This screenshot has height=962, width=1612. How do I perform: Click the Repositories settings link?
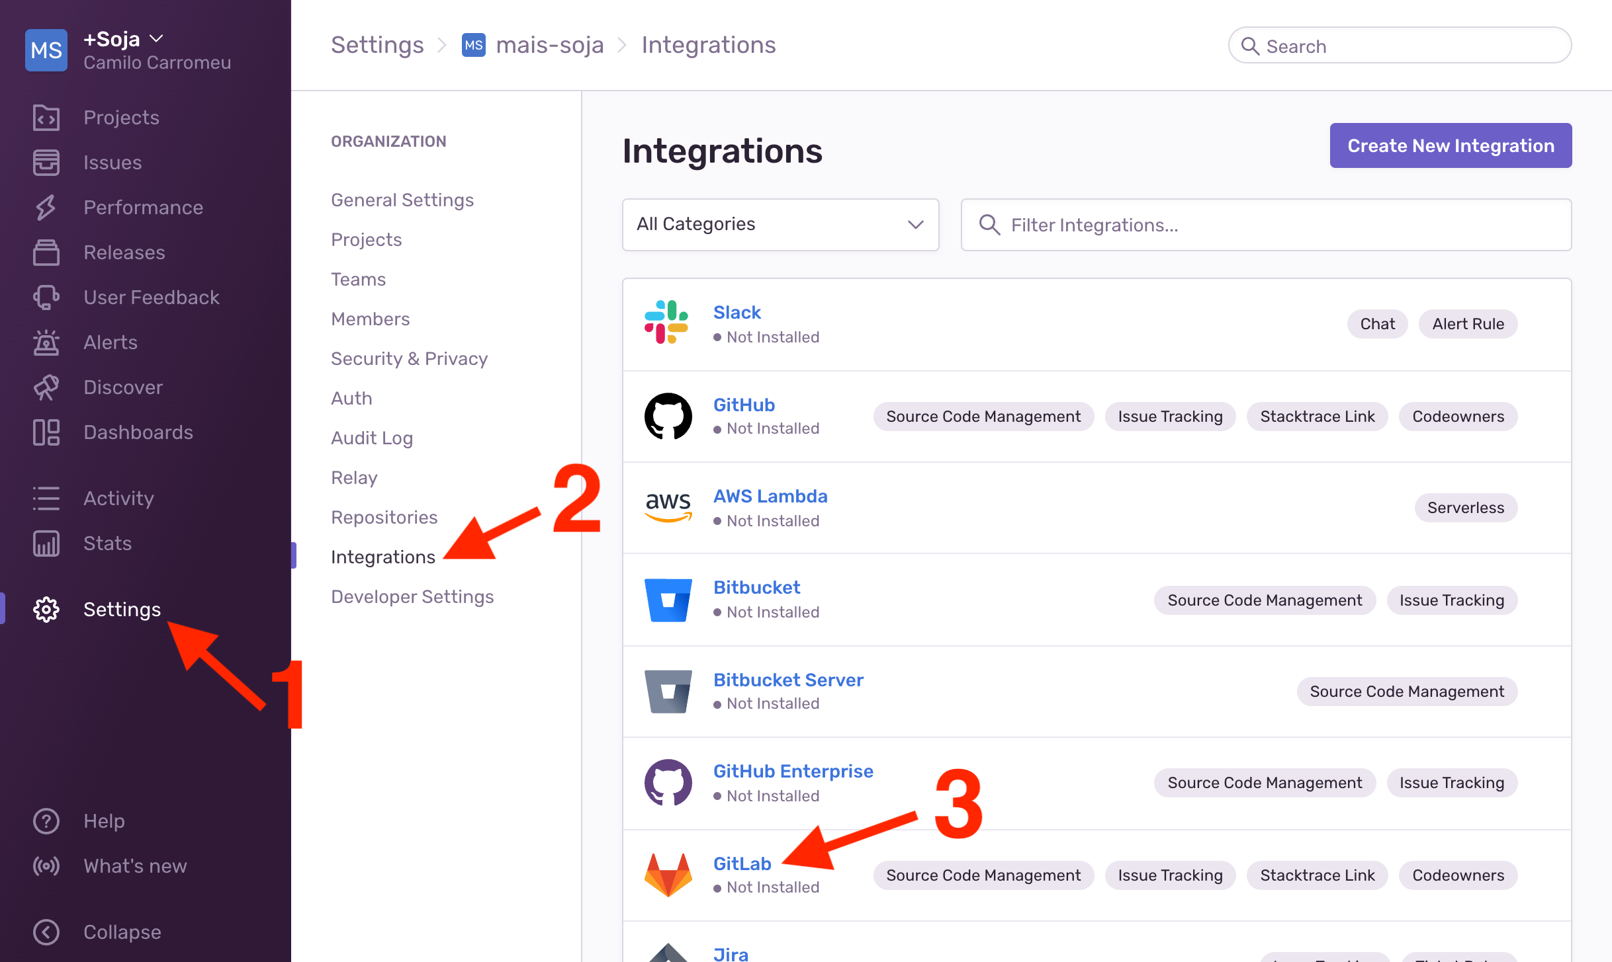tap(384, 516)
